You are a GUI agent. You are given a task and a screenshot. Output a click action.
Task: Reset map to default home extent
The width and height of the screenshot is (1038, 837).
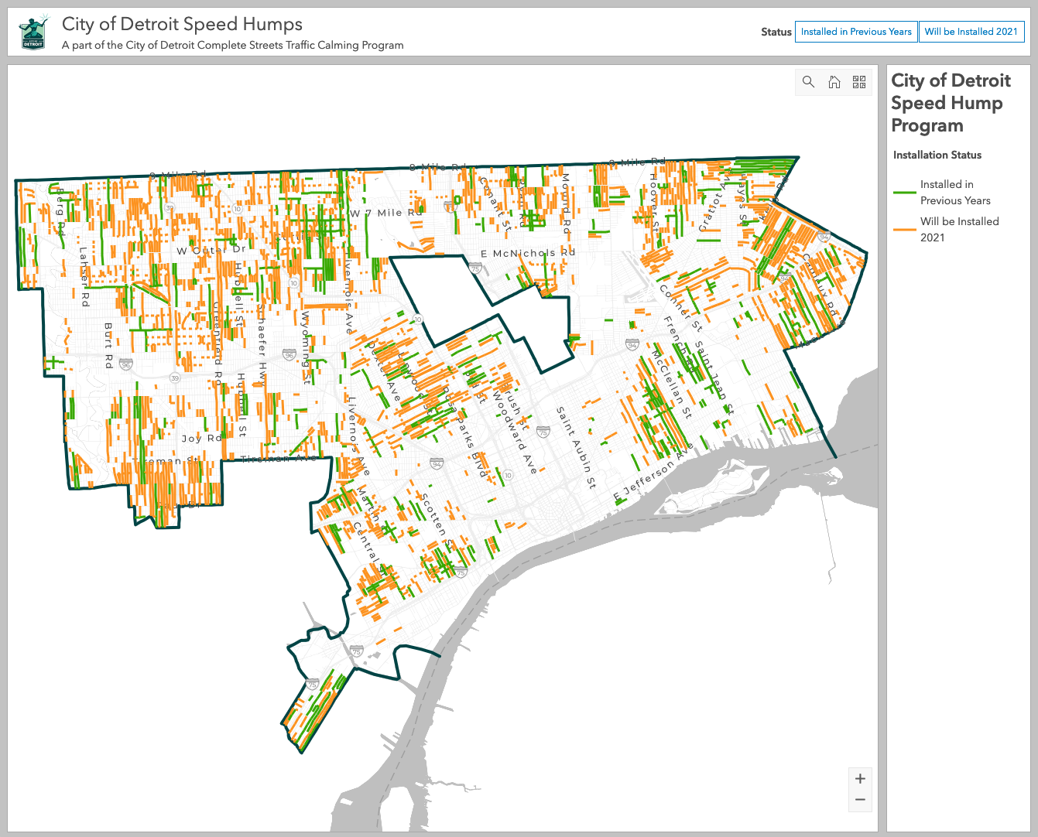834,82
